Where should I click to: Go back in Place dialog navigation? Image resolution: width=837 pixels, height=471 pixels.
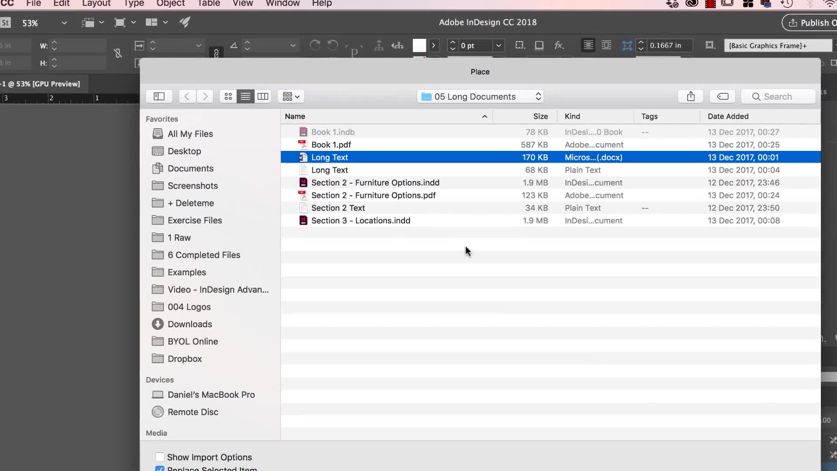pyautogui.click(x=187, y=96)
